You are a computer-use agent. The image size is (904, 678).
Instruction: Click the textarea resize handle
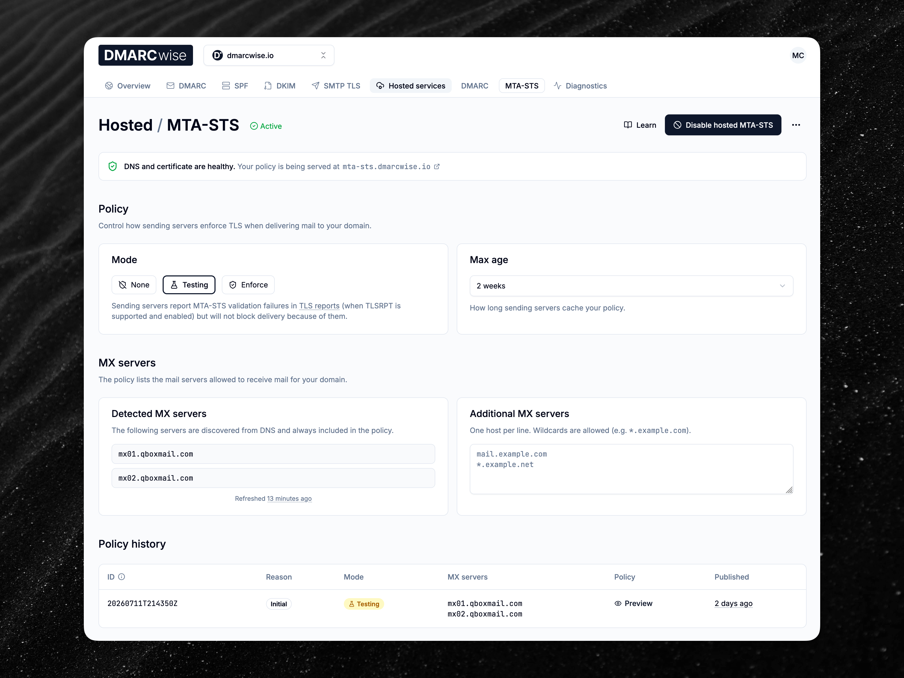789,490
